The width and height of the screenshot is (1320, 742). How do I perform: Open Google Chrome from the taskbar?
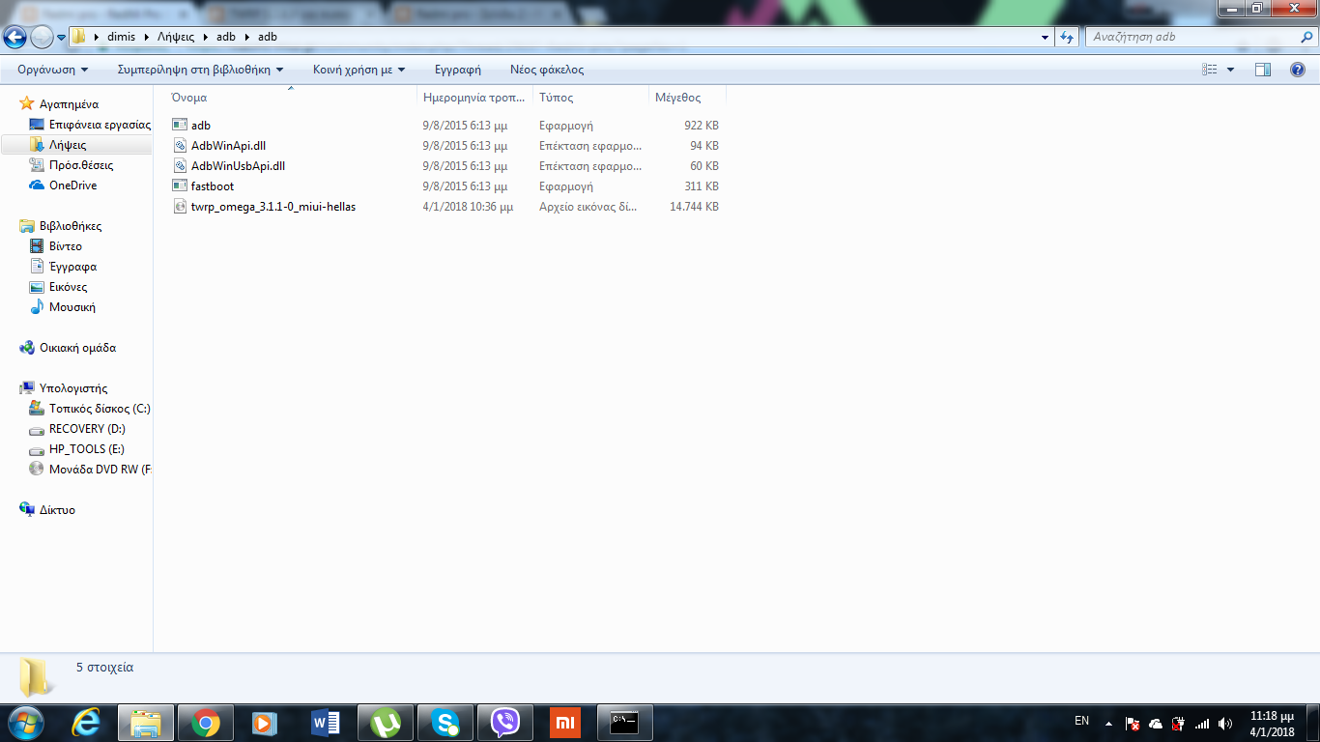pyautogui.click(x=206, y=723)
